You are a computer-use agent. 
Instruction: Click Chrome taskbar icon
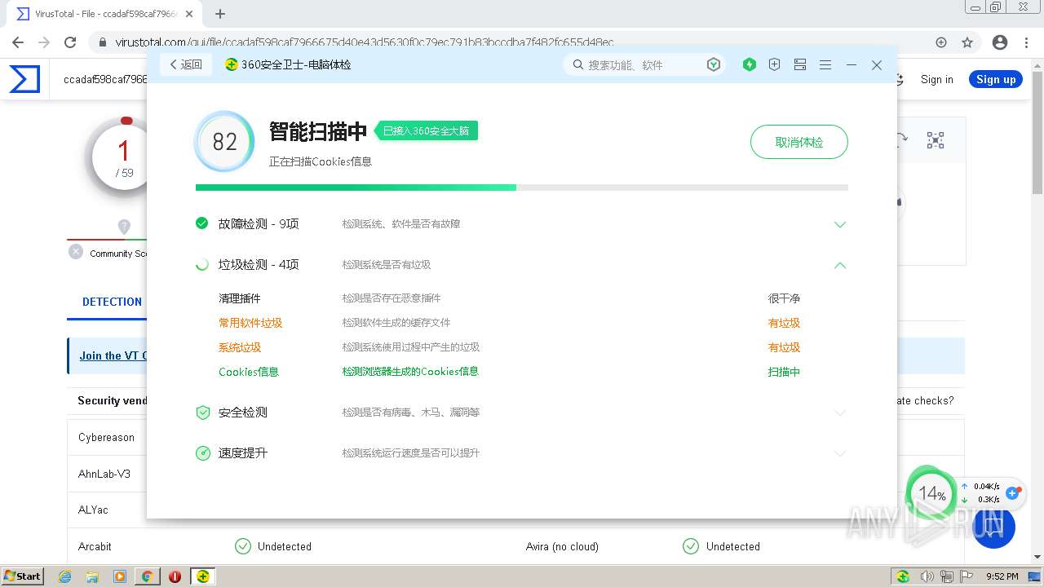[x=147, y=576]
